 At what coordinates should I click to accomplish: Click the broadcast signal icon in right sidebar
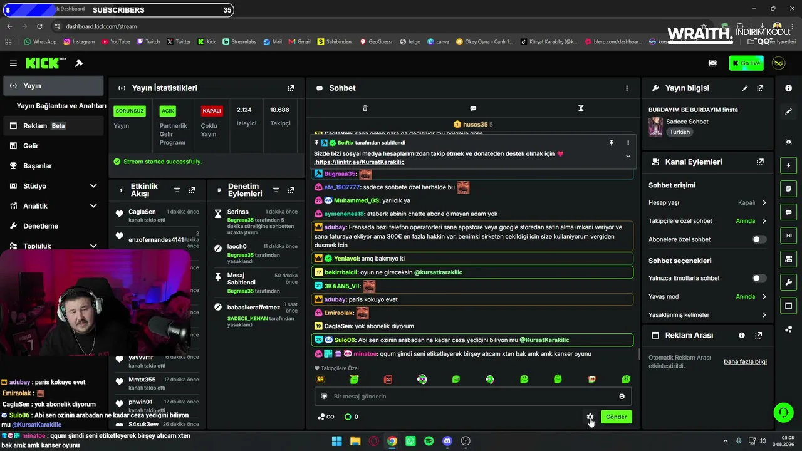click(788, 236)
